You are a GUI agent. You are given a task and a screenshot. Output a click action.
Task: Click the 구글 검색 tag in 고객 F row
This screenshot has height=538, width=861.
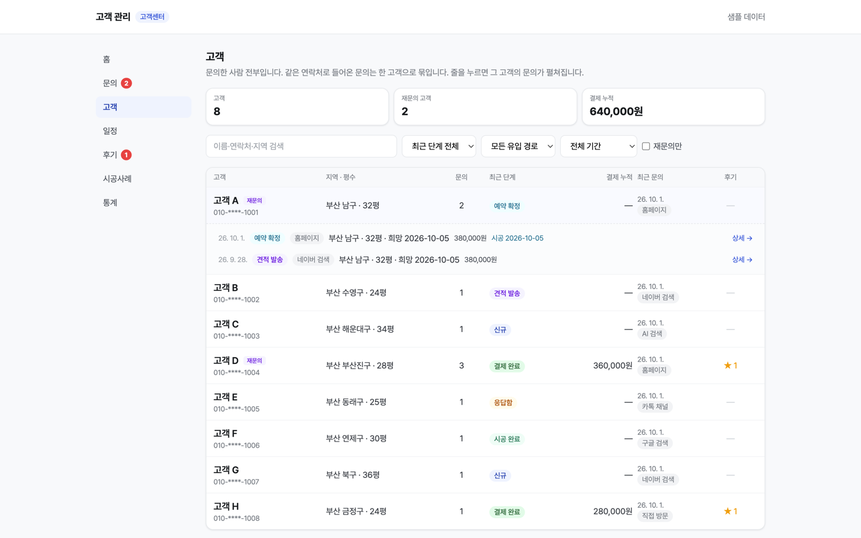(655, 443)
